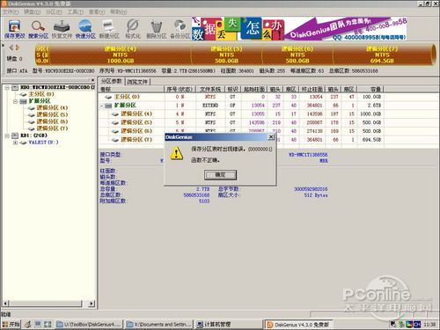Confirm the error dialog with OK (确定)
The width and height of the screenshot is (440, 330).
(x=220, y=175)
